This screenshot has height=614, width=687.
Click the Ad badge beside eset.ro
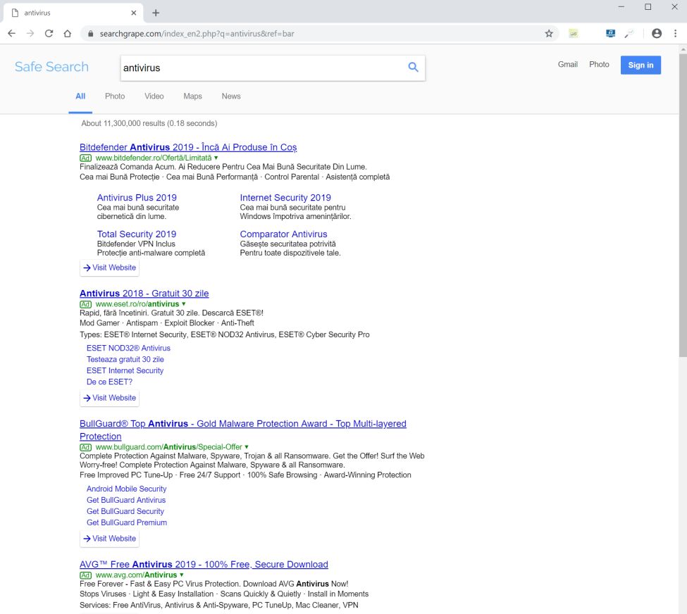point(85,304)
